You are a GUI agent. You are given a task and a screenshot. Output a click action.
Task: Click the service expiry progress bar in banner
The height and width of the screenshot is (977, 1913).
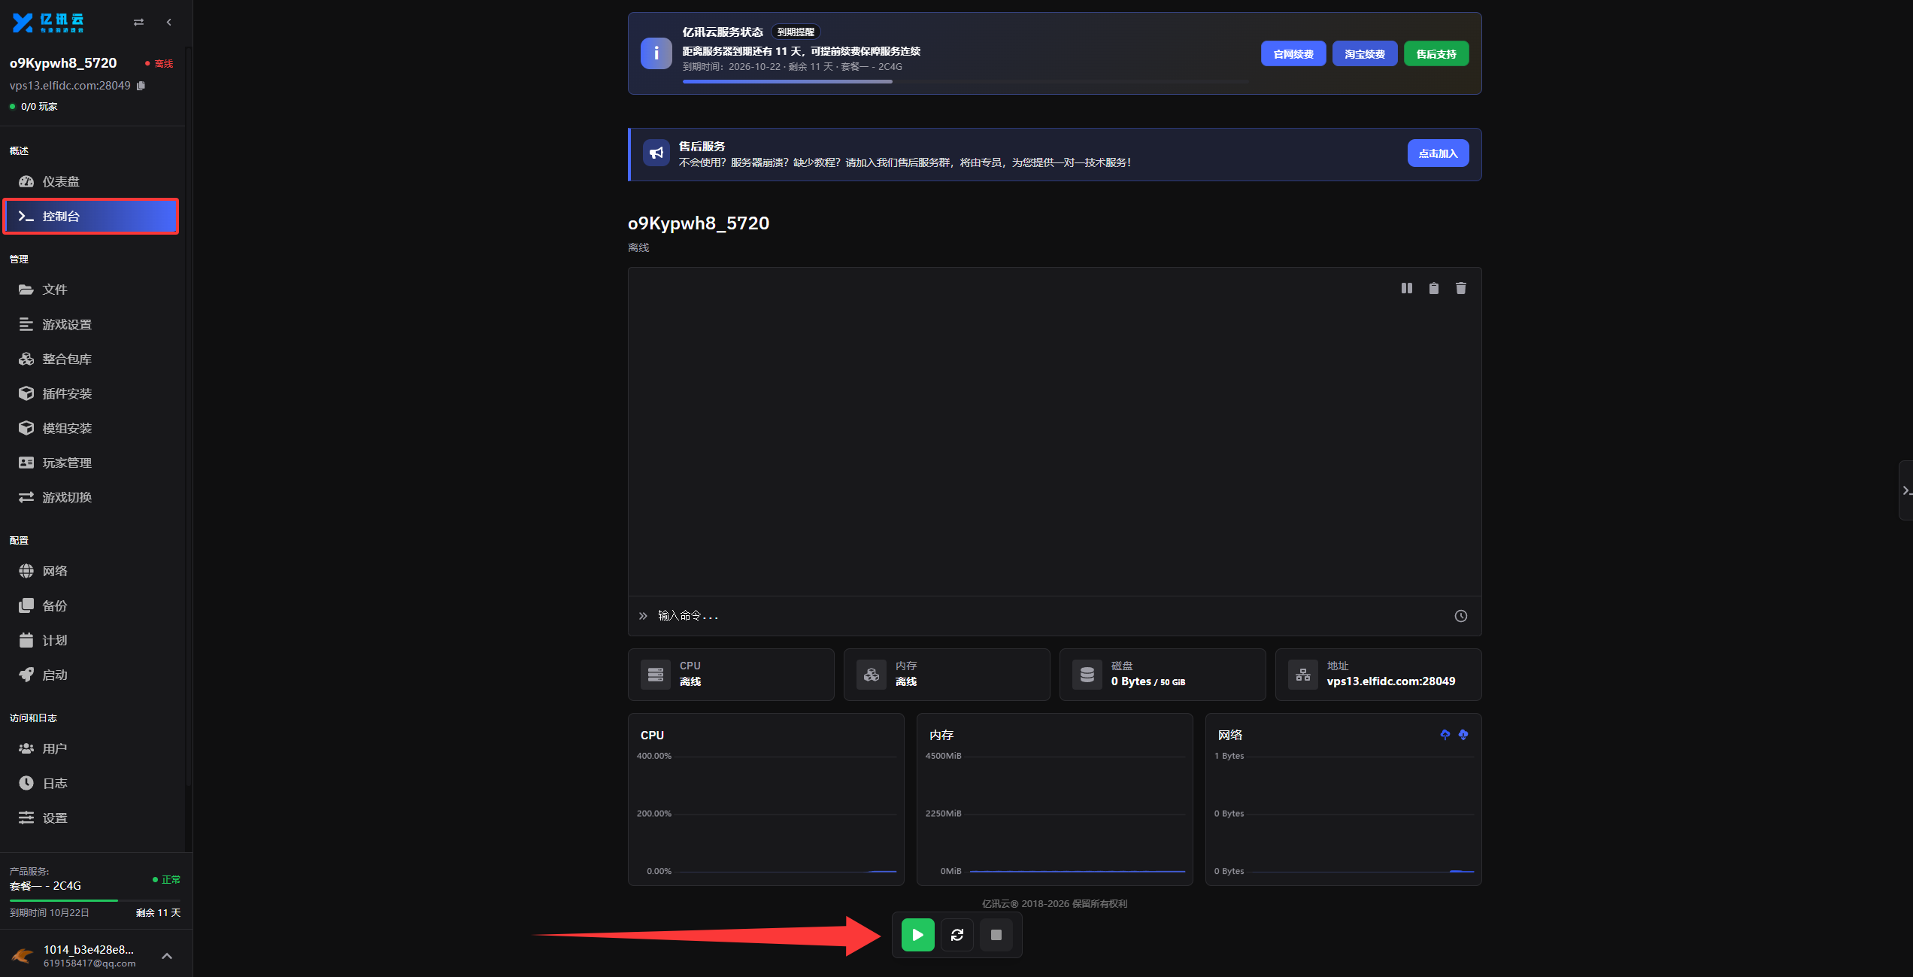tap(965, 81)
